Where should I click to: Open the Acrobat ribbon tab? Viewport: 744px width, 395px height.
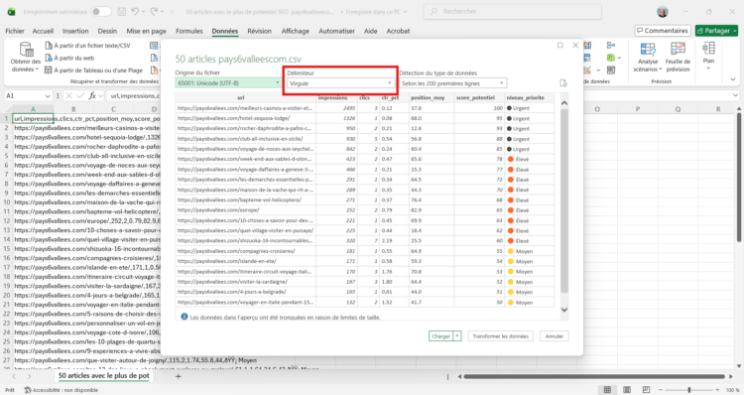tap(398, 31)
